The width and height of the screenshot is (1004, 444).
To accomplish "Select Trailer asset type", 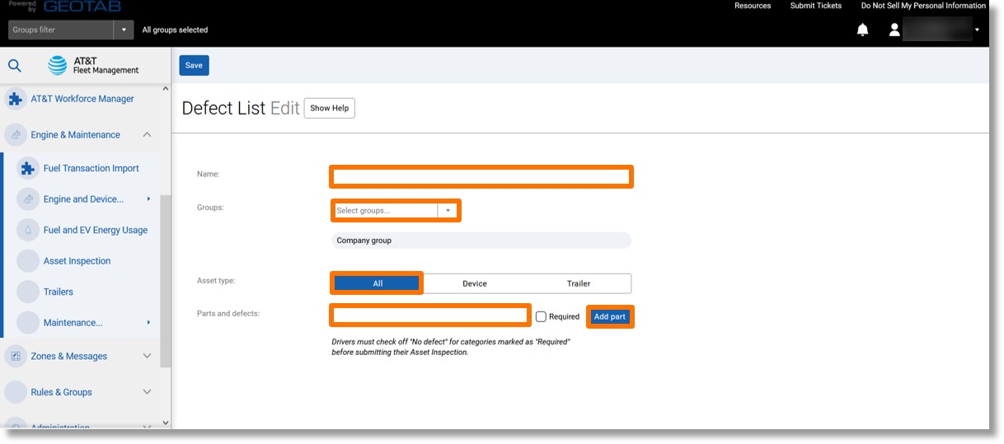I will pyautogui.click(x=579, y=283).
